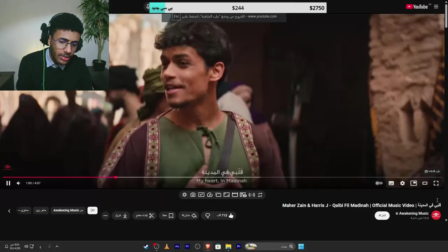Open the YouTube hamburger guide menu
The width and height of the screenshot is (448, 252).
point(436,7)
